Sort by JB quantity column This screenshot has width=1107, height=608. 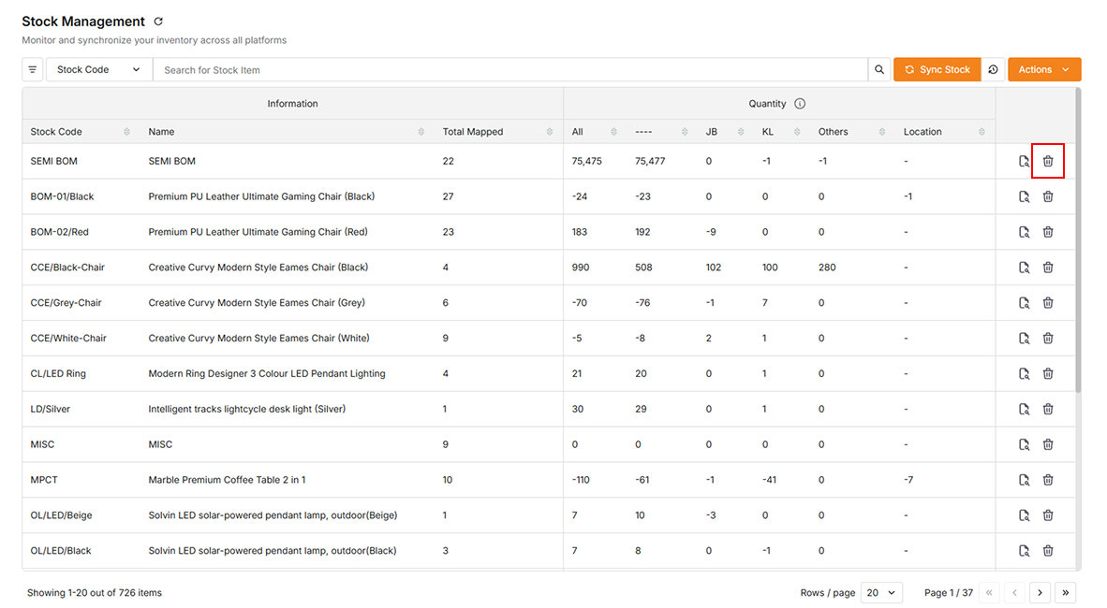(x=741, y=132)
